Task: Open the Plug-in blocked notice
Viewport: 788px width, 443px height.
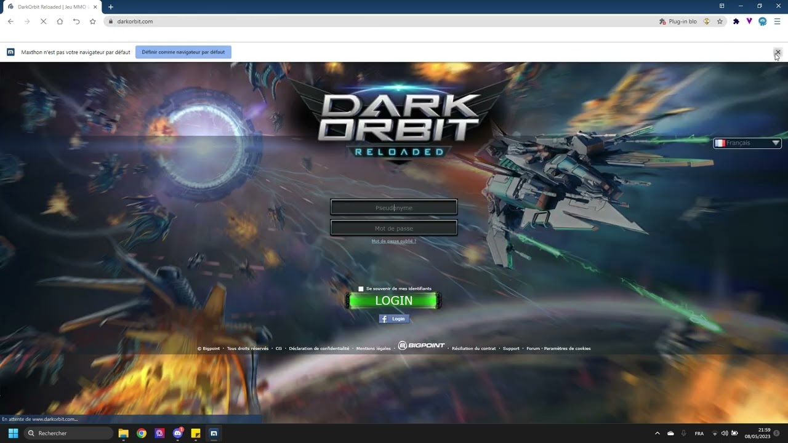Action: pyautogui.click(x=678, y=22)
